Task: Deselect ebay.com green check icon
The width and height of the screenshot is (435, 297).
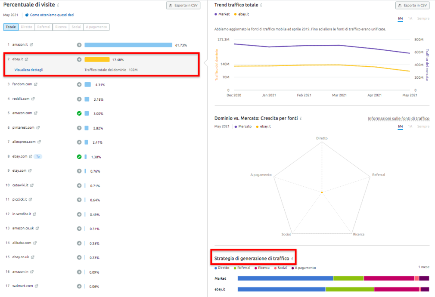Action: 79,157
